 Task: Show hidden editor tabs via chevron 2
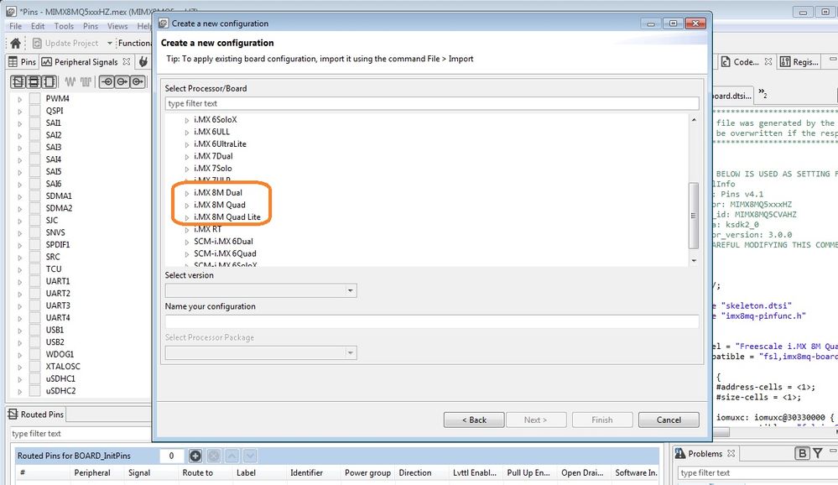click(x=763, y=94)
